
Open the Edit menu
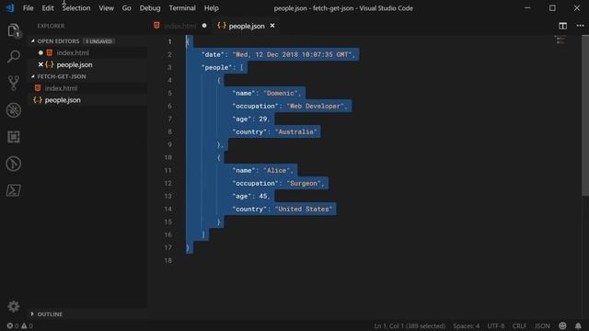click(48, 8)
